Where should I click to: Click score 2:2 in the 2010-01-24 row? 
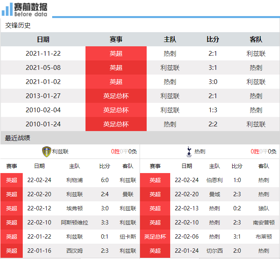coord(213,124)
